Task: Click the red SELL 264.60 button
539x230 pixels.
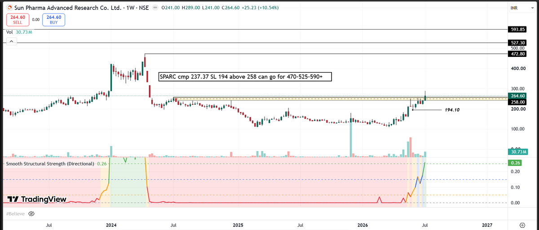Action: point(17,19)
